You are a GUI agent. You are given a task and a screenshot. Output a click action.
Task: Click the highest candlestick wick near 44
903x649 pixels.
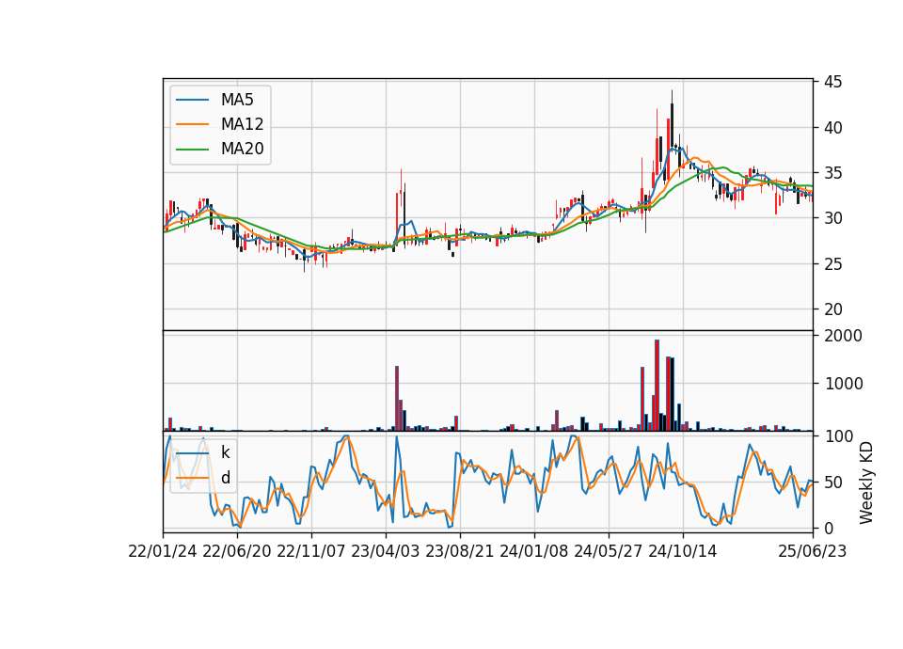pos(672,98)
